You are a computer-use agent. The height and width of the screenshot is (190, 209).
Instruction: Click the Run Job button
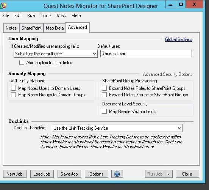155,174
